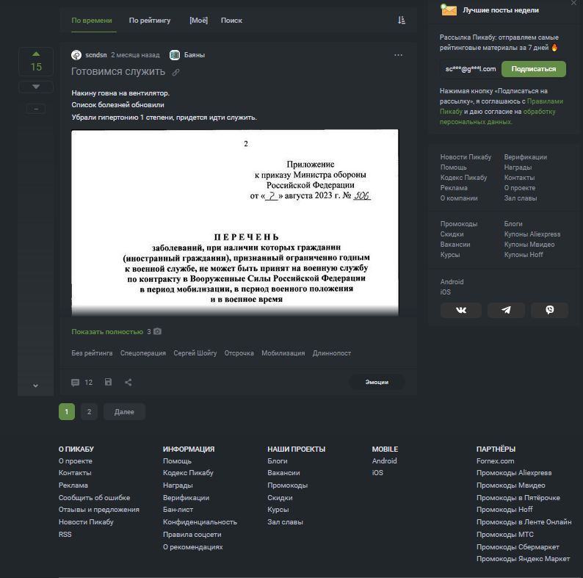This screenshot has height=578, width=583.
Task: Open the Telegram social link
Action: point(506,310)
